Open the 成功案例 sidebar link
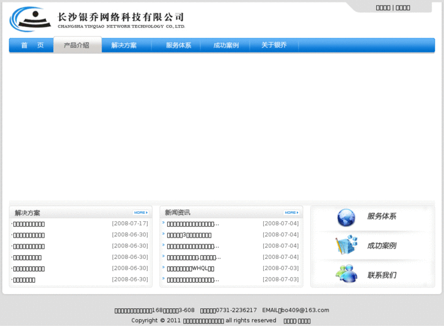The width and height of the screenshot is (444, 332). point(382,246)
